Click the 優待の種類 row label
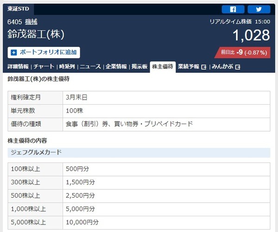The width and height of the screenshot is (278, 232). (x=35, y=125)
